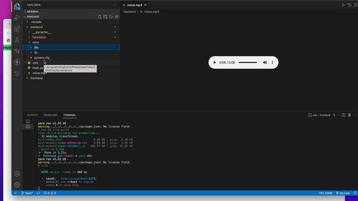Collapse the venv folder
Viewport: 358px width, 201px height.
click(x=71, y=42)
